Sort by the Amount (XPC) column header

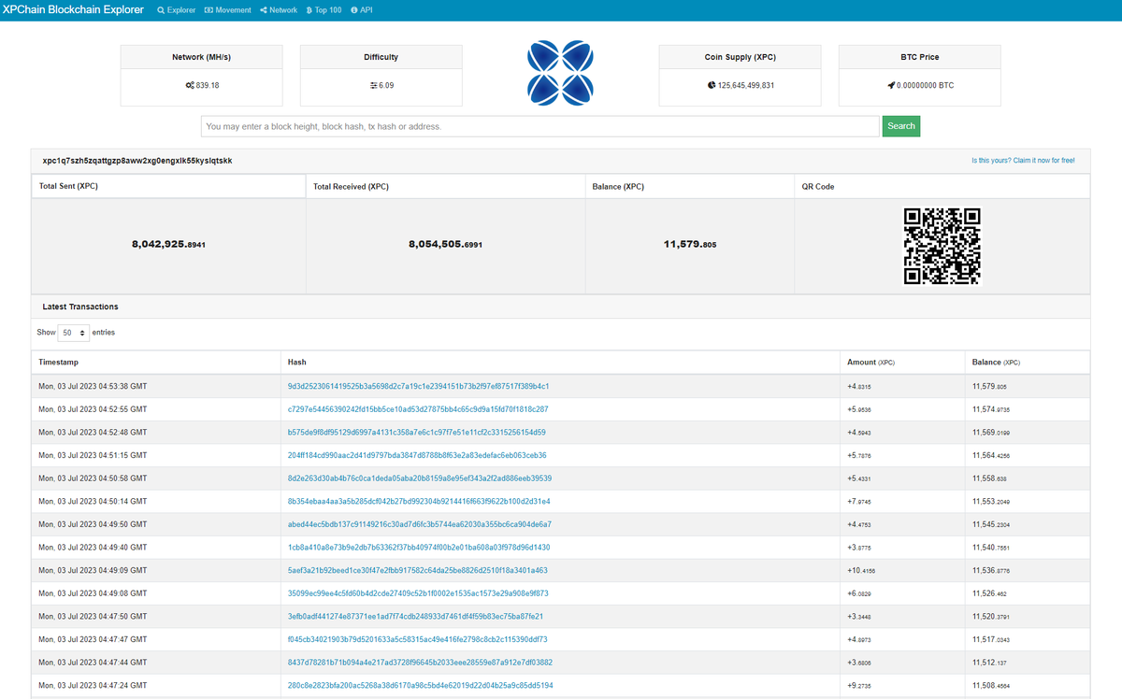point(901,362)
